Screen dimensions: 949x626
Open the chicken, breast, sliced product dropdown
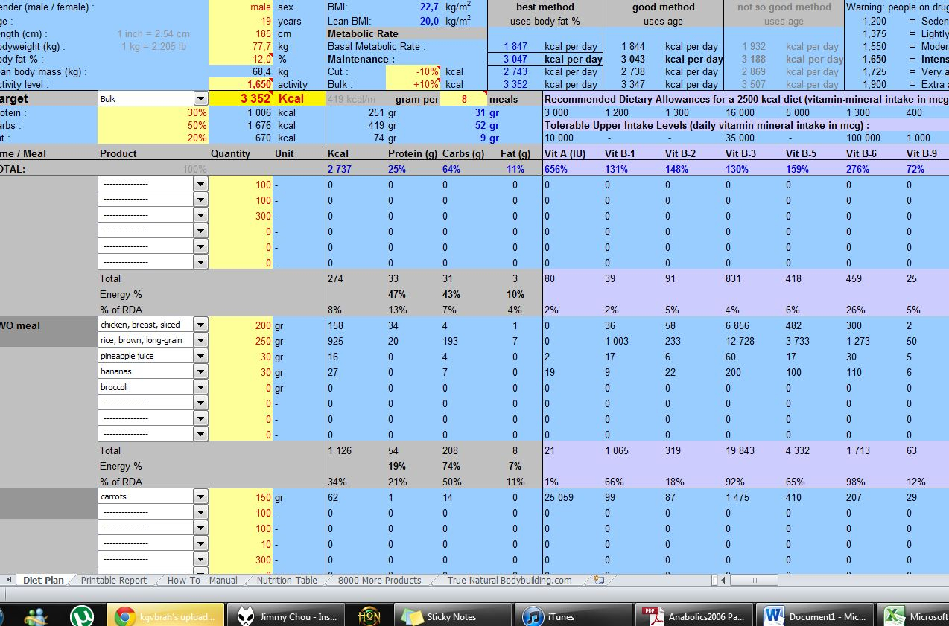[200, 325]
